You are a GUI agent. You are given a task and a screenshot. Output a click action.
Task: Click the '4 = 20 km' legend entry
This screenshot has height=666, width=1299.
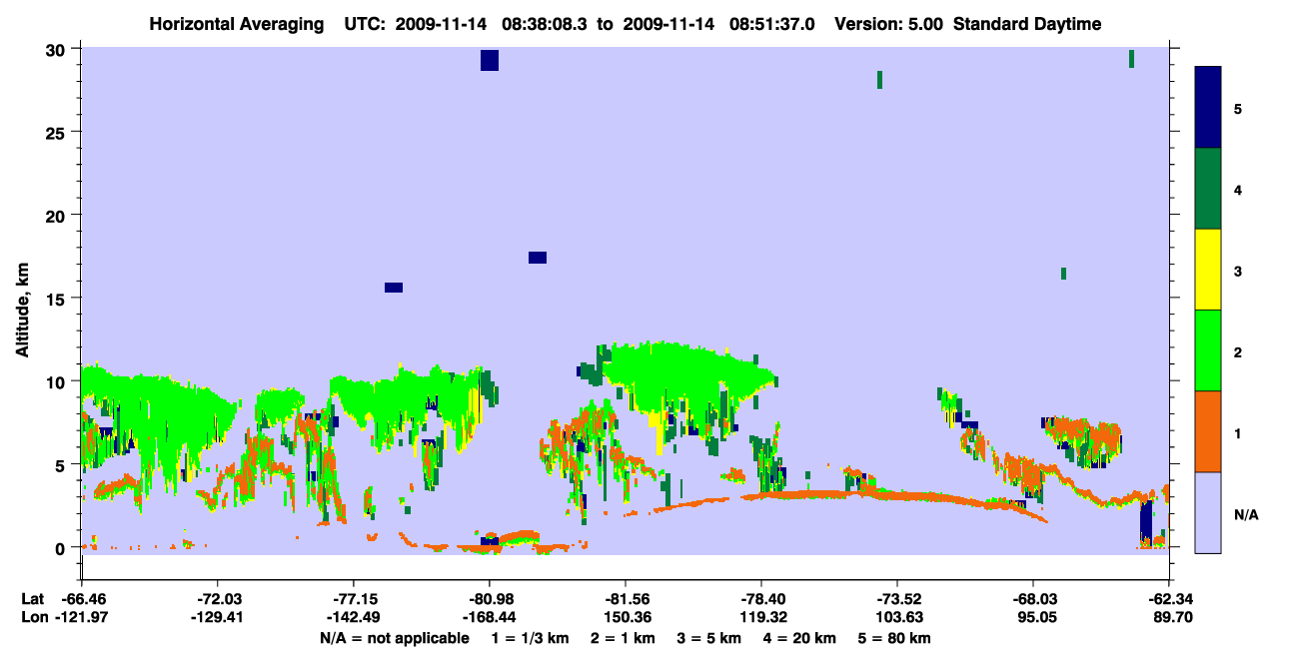click(800, 638)
